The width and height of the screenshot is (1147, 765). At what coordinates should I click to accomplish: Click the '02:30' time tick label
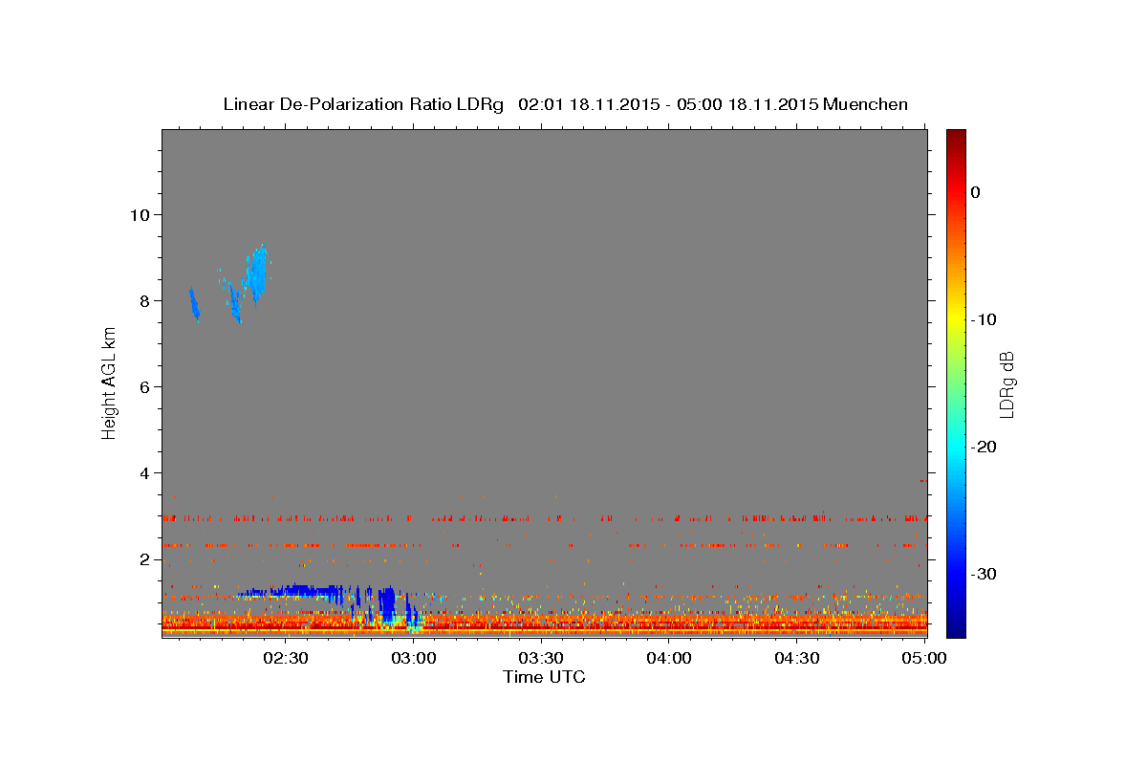click(285, 658)
